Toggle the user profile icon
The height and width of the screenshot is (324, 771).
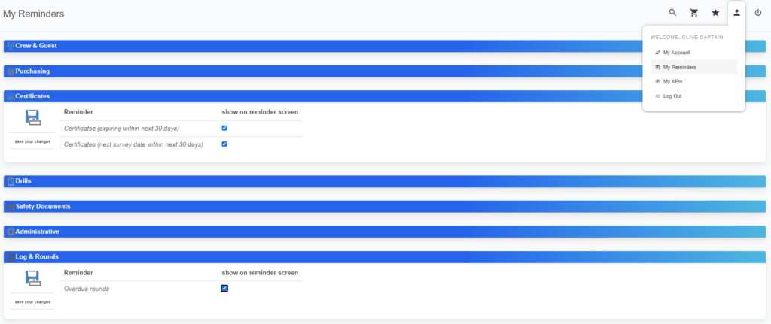coord(736,13)
